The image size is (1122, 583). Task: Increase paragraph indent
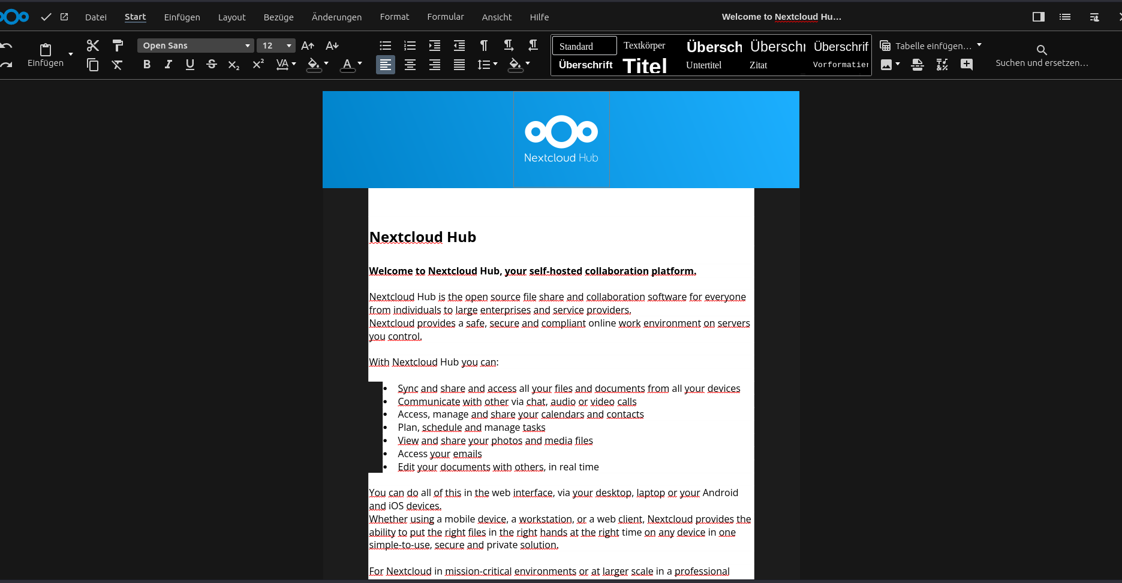(435, 46)
